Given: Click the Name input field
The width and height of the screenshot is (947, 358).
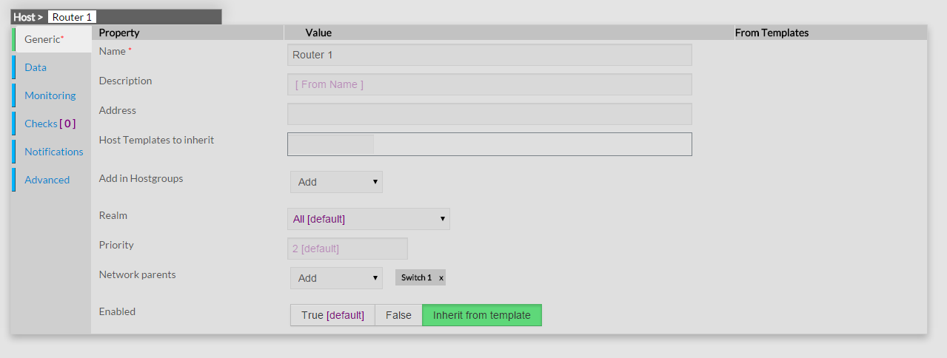Looking at the screenshot, I should [489, 55].
